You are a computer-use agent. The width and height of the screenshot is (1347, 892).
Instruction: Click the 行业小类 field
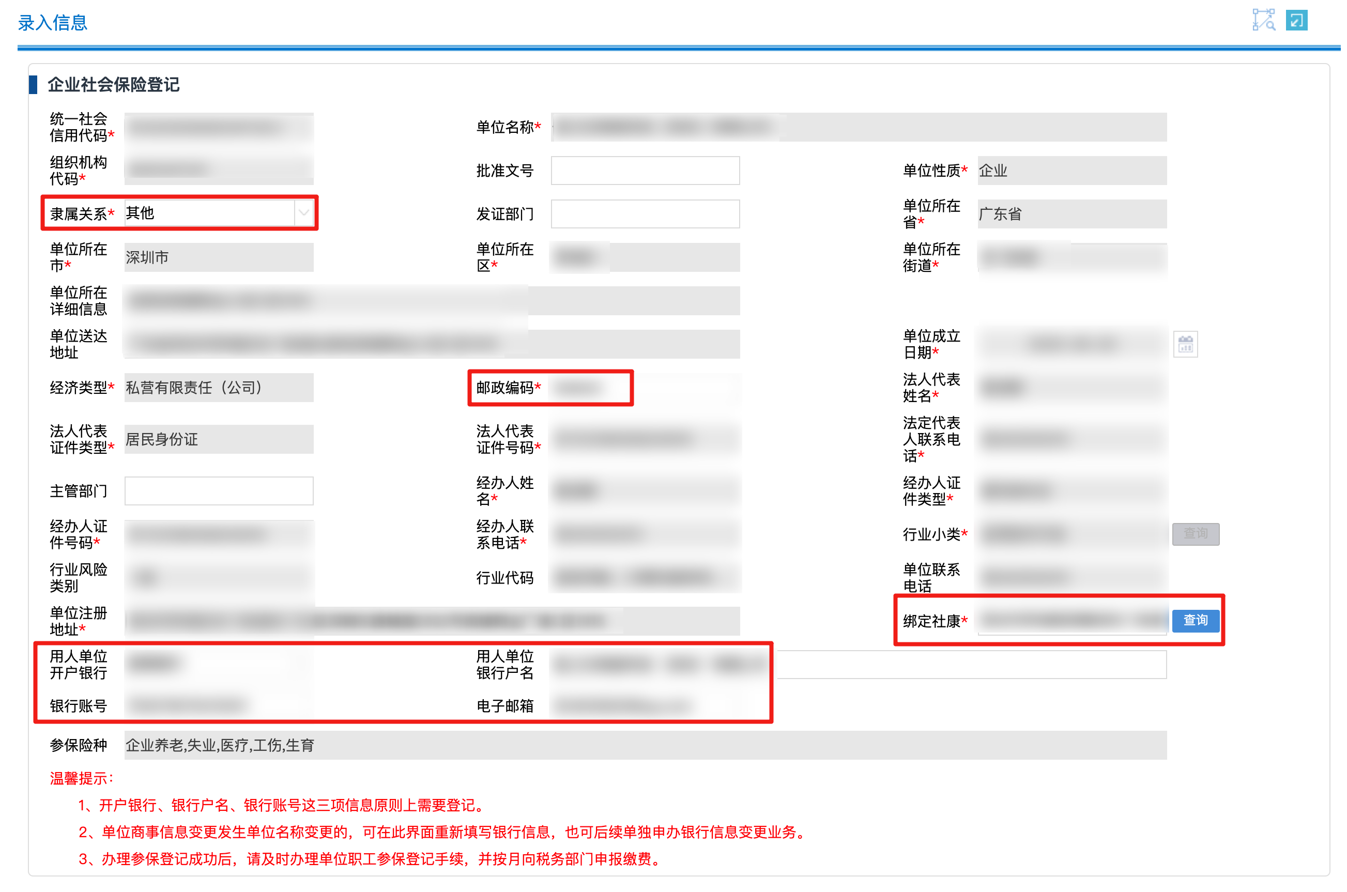click(1072, 534)
